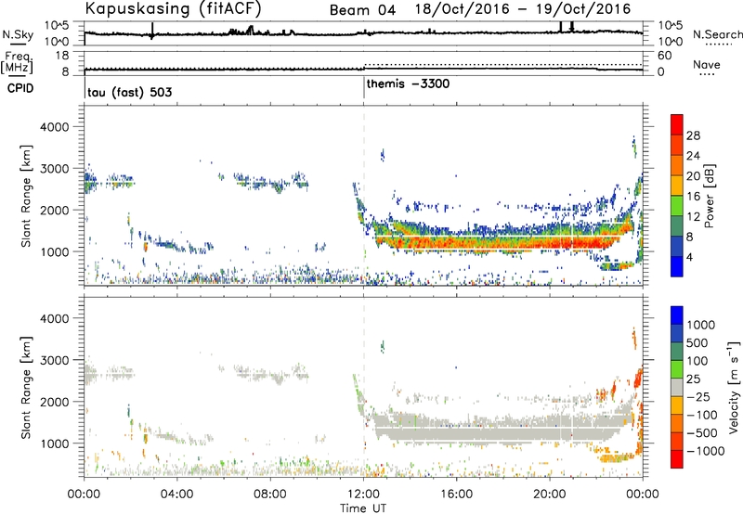Click the '28' tick on Power colorbar
The height and width of the screenshot is (514, 743).
tap(693, 135)
